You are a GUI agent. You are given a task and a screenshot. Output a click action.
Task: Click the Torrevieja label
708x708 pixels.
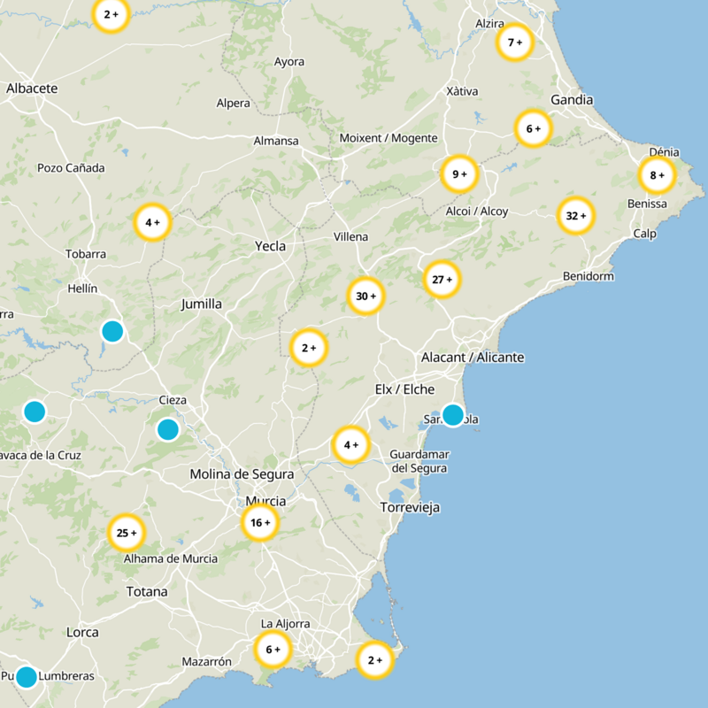tap(410, 508)
